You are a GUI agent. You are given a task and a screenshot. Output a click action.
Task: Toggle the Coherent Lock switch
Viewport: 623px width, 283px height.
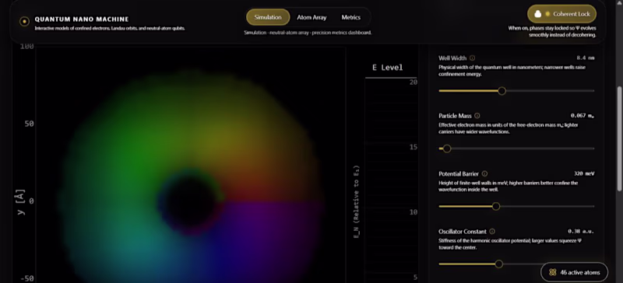[x=561, y=14]
